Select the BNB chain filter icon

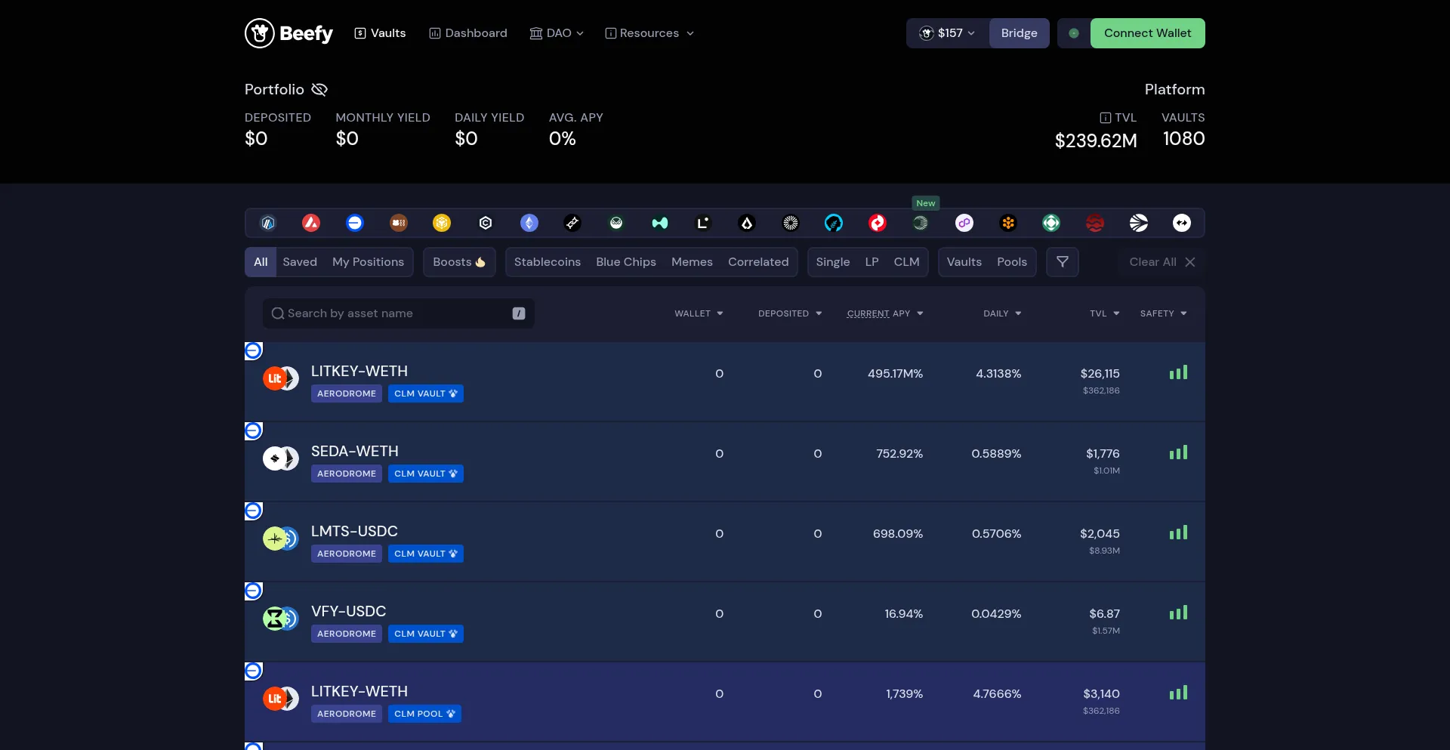[x=442, y=223]
